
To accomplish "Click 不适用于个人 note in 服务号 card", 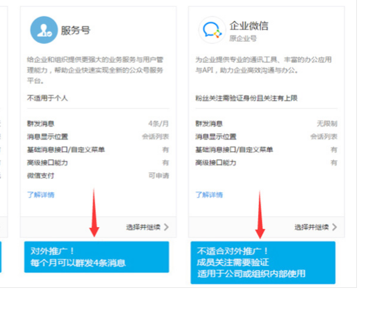I will point(48,98).
